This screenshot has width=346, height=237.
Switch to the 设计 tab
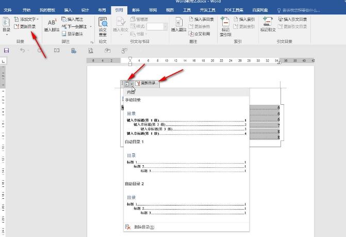click(85, 10)
